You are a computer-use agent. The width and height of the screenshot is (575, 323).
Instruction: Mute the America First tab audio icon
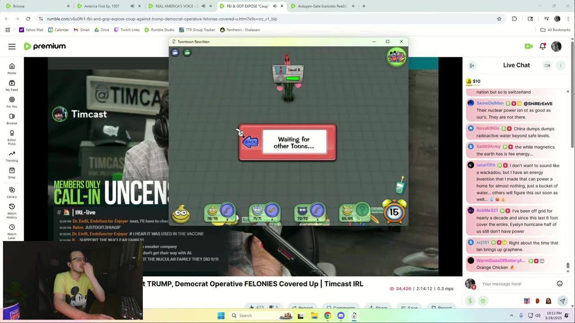coord(132,6)
